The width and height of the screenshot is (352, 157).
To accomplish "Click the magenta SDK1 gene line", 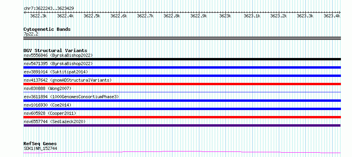I will coord(182,152).
